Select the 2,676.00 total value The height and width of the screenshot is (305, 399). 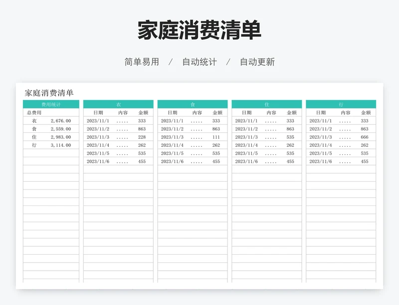[61, 121]
